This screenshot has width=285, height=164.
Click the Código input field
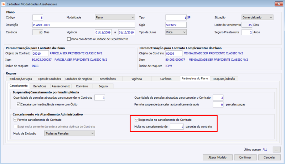(38, 17)
